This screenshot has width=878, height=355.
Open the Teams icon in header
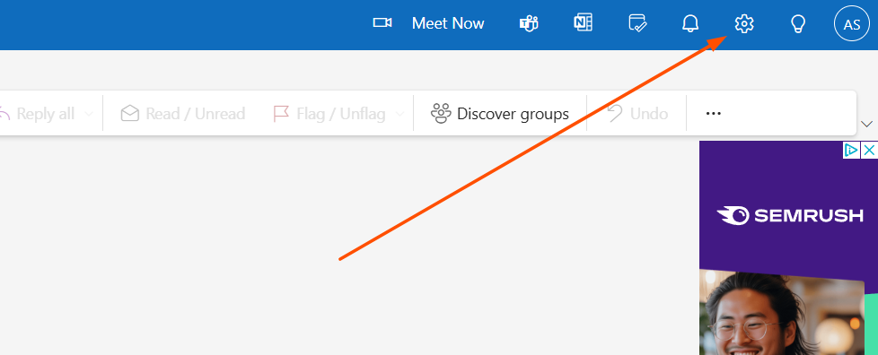(529, 24)
